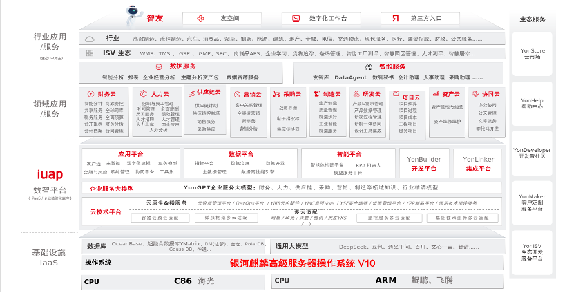The height and width of the screenshot is (293, 576).
Task: Click the ARM 鲲鹏、飞腾 CPU text
Action: [414, 280]
